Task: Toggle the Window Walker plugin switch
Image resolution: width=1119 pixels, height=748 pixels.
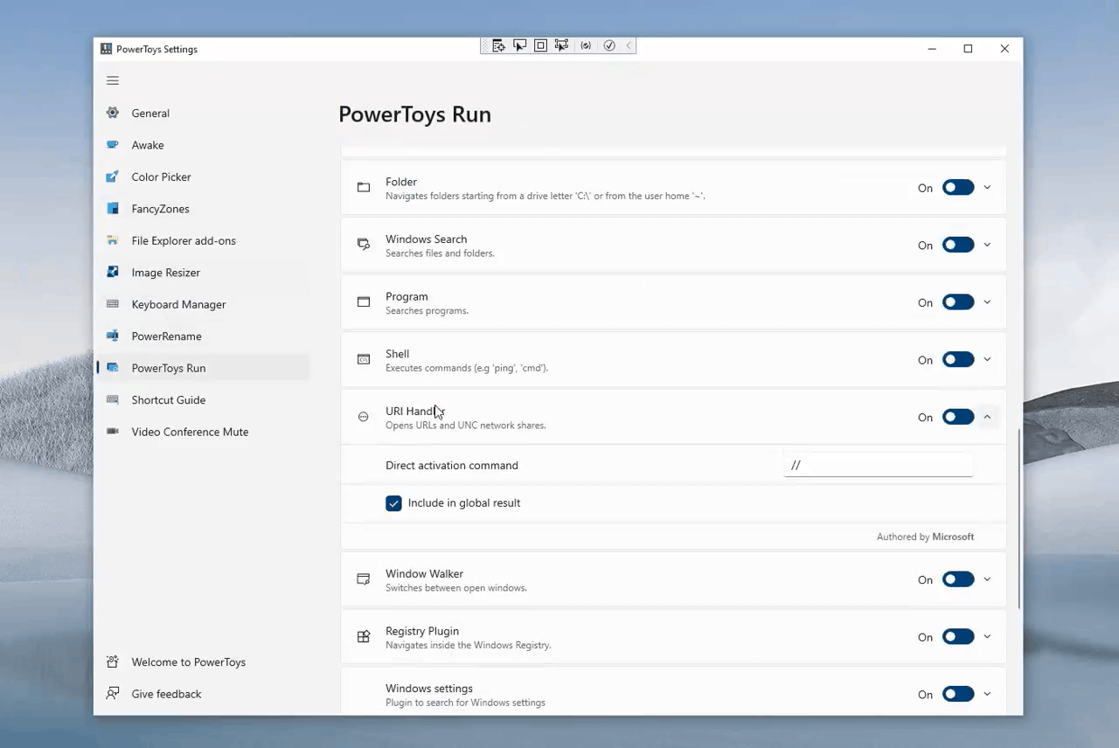Action: click(958, 579)
